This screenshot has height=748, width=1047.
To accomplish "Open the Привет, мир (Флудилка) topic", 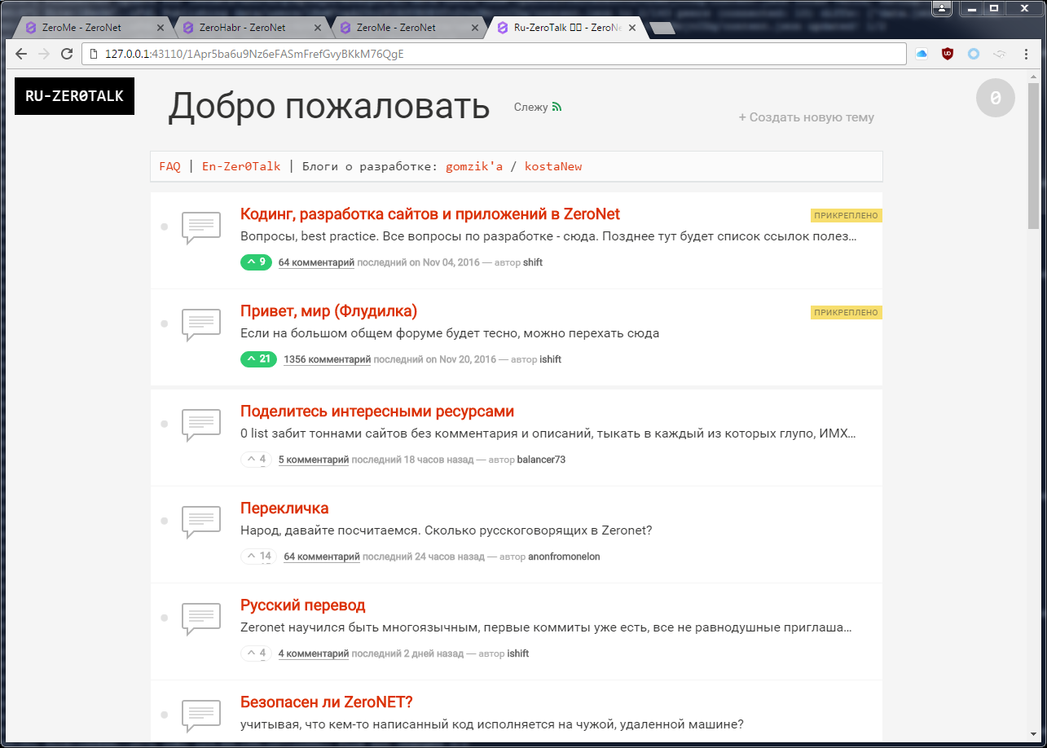I will 329,311.
